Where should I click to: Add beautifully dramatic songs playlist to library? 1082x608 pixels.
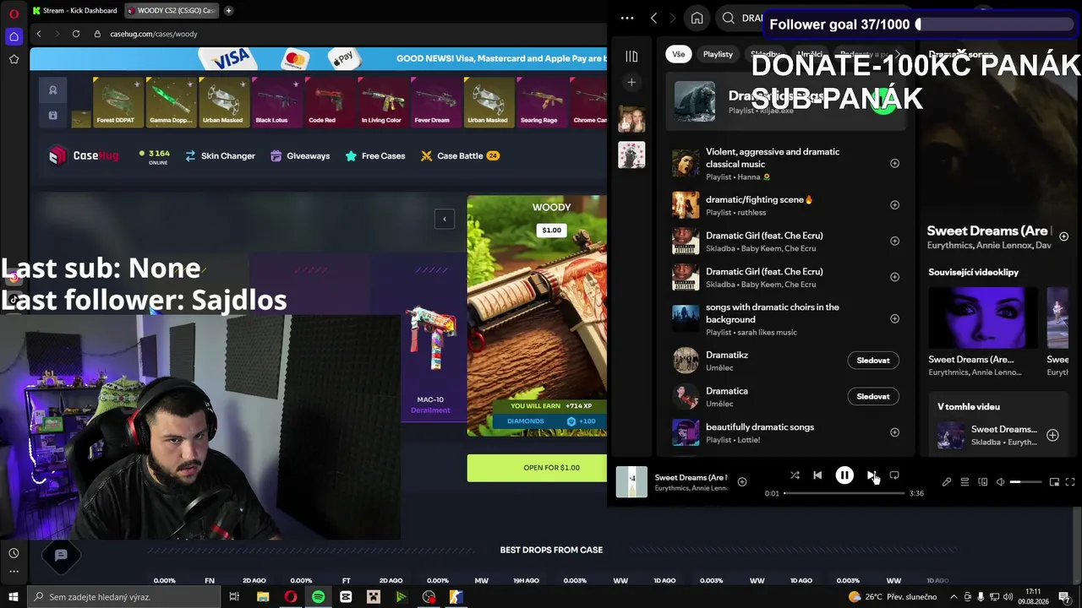pos(894,432)
